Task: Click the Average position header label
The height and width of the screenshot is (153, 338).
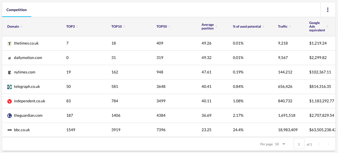Action: point(208,26)
